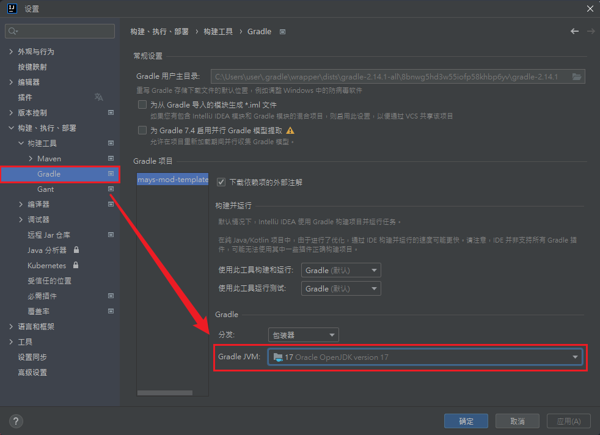Click the IntelliJ IDEA logo icon
Screen dimensions: 600x435
pos(12,9)
